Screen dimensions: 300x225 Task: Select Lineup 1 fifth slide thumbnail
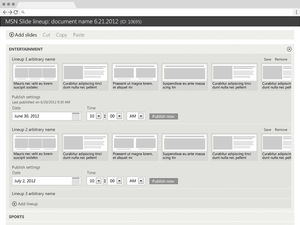click(x=234, y=77)
